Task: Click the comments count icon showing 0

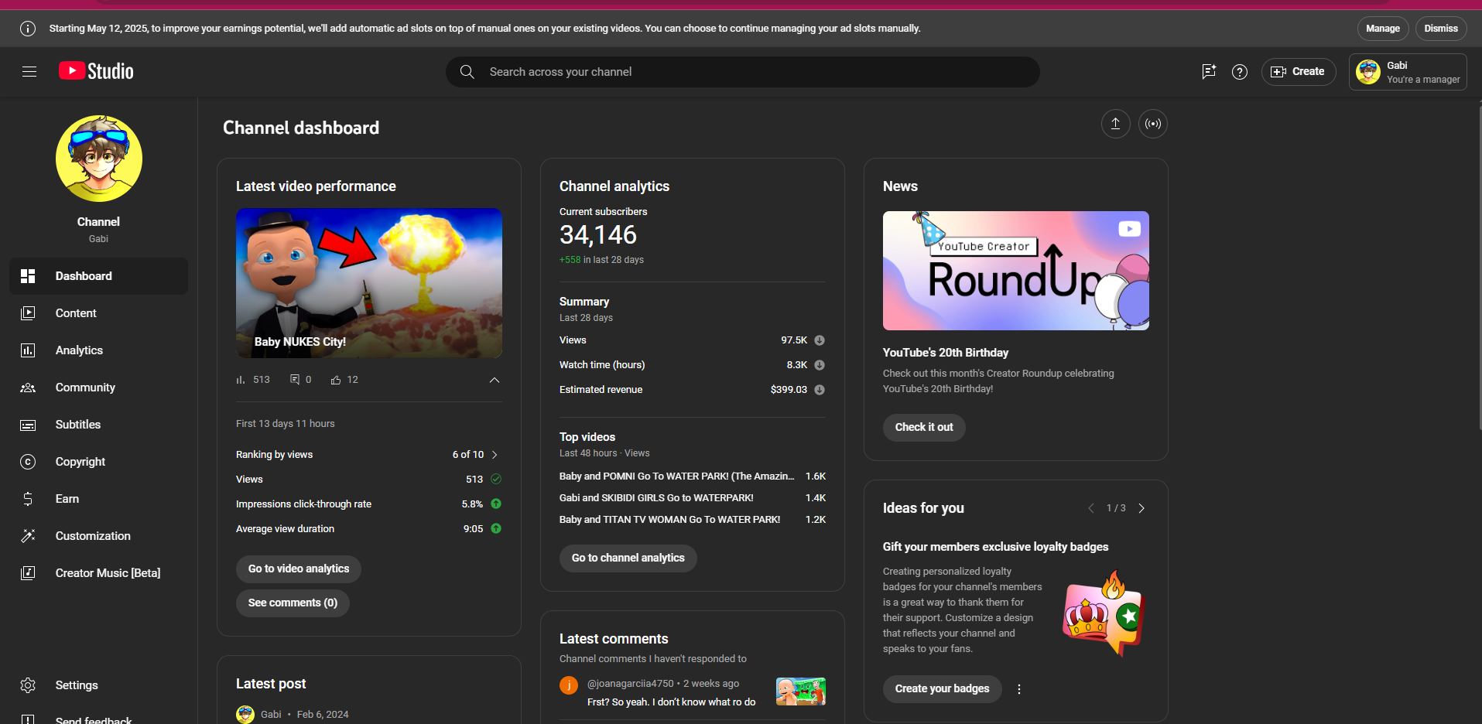Action: point(295,379)
